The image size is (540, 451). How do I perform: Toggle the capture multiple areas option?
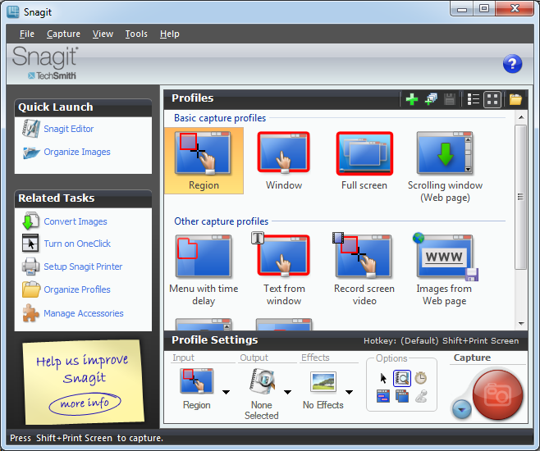(x=402, y=396)
